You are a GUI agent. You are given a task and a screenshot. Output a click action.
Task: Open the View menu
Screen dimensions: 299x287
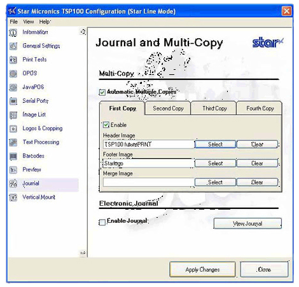pyautogui.click(x=29, y=22)
